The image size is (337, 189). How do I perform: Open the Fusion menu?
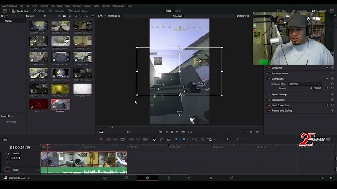[88, 6]
